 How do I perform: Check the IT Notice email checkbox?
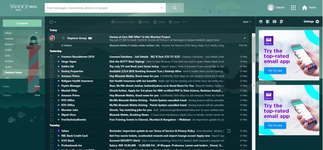point(52,45)
